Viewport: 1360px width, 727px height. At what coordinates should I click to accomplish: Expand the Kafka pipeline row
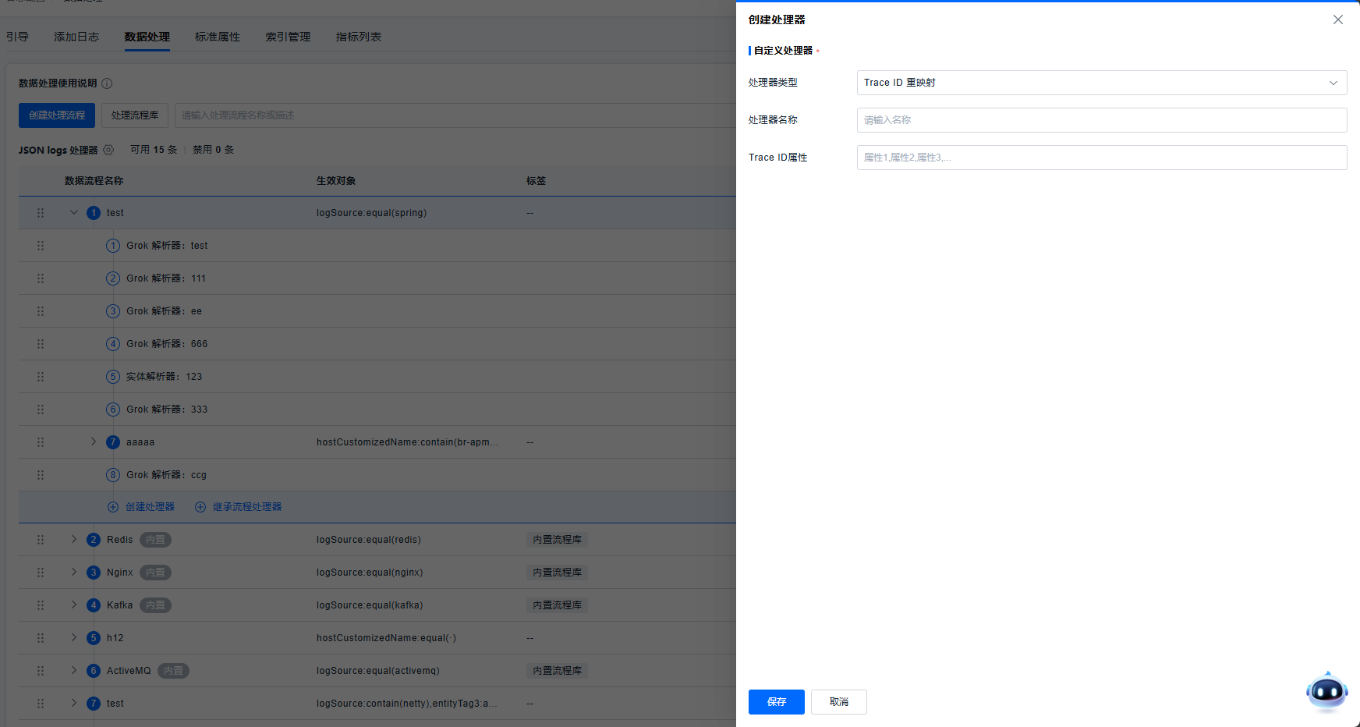point(74,605)
